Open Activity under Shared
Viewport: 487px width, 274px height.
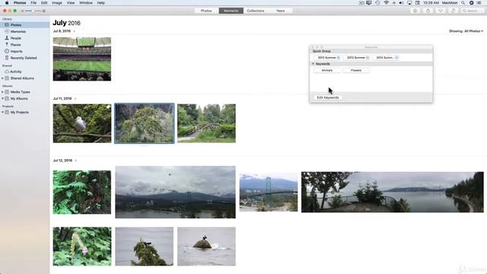point(24,72)
